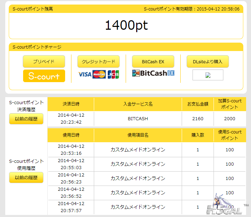Click the VISA card logo
The height and width of the screenshot is (217, 251).
(85, 74)
